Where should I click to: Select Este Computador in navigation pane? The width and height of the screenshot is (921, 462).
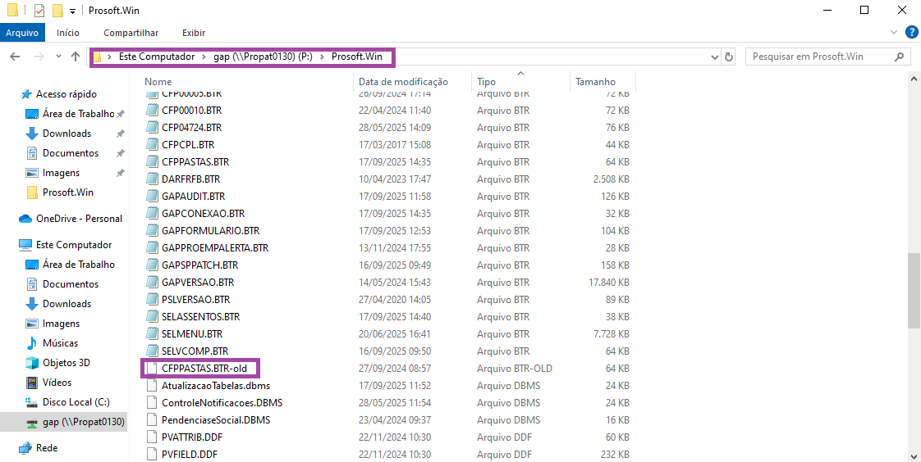tap(74, 245)
